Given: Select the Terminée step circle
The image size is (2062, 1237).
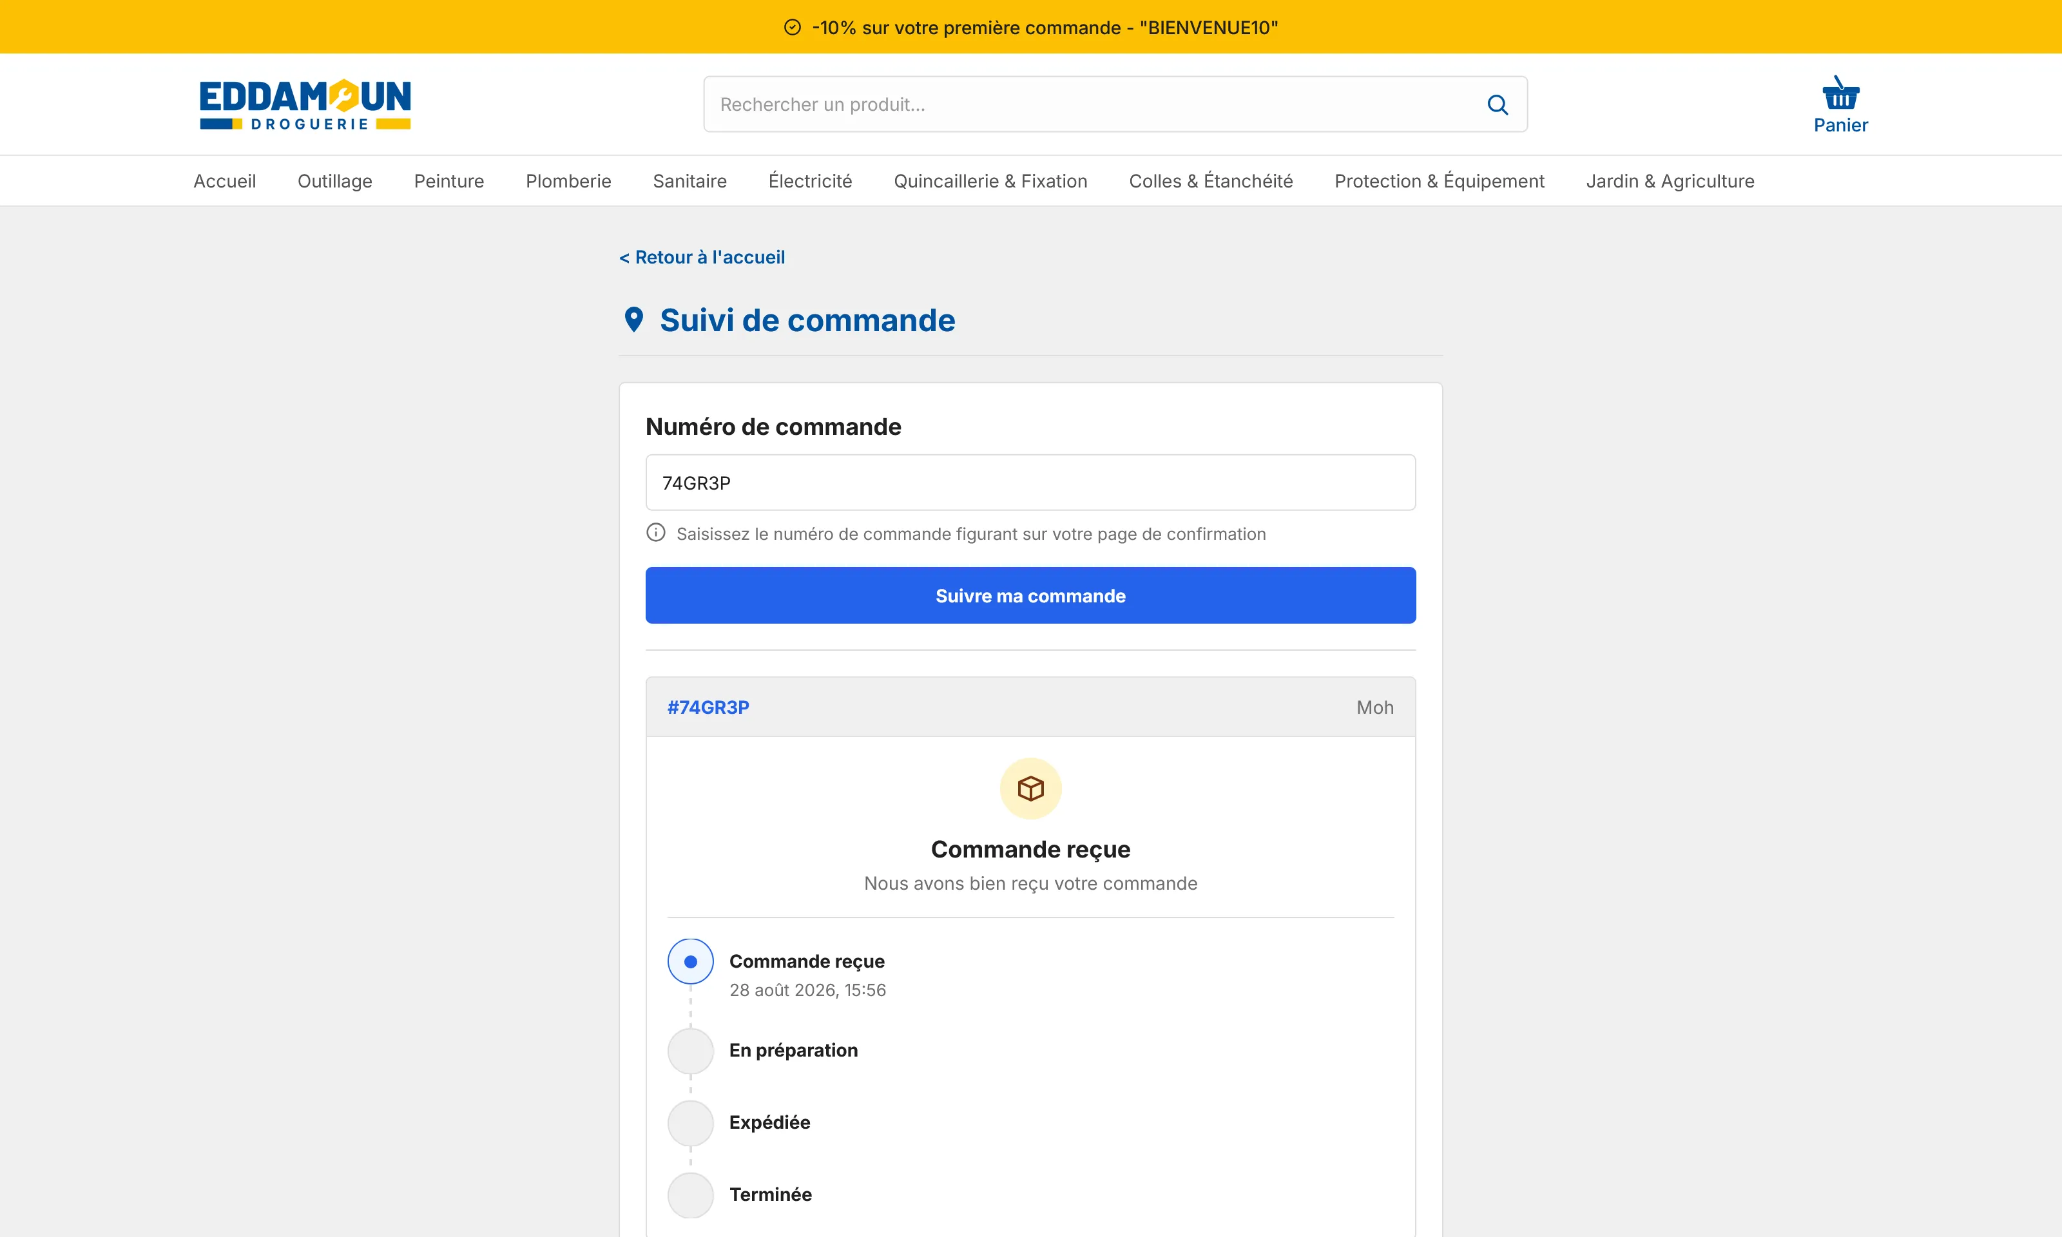Looking at the screenshot, I should coord(690,1194).
